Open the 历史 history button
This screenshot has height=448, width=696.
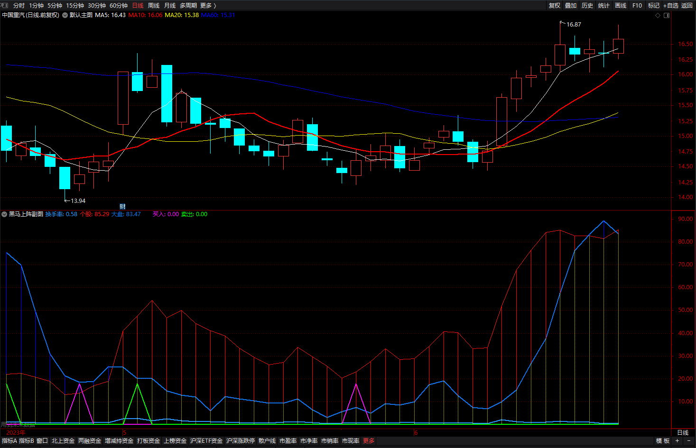coord(587,5)
